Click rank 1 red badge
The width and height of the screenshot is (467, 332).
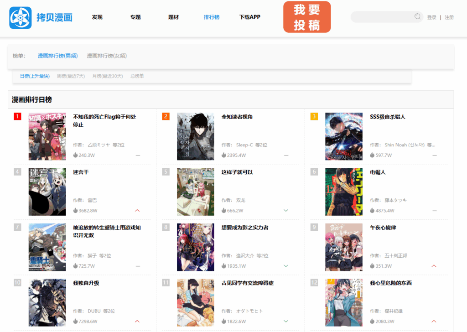(18, 116)
